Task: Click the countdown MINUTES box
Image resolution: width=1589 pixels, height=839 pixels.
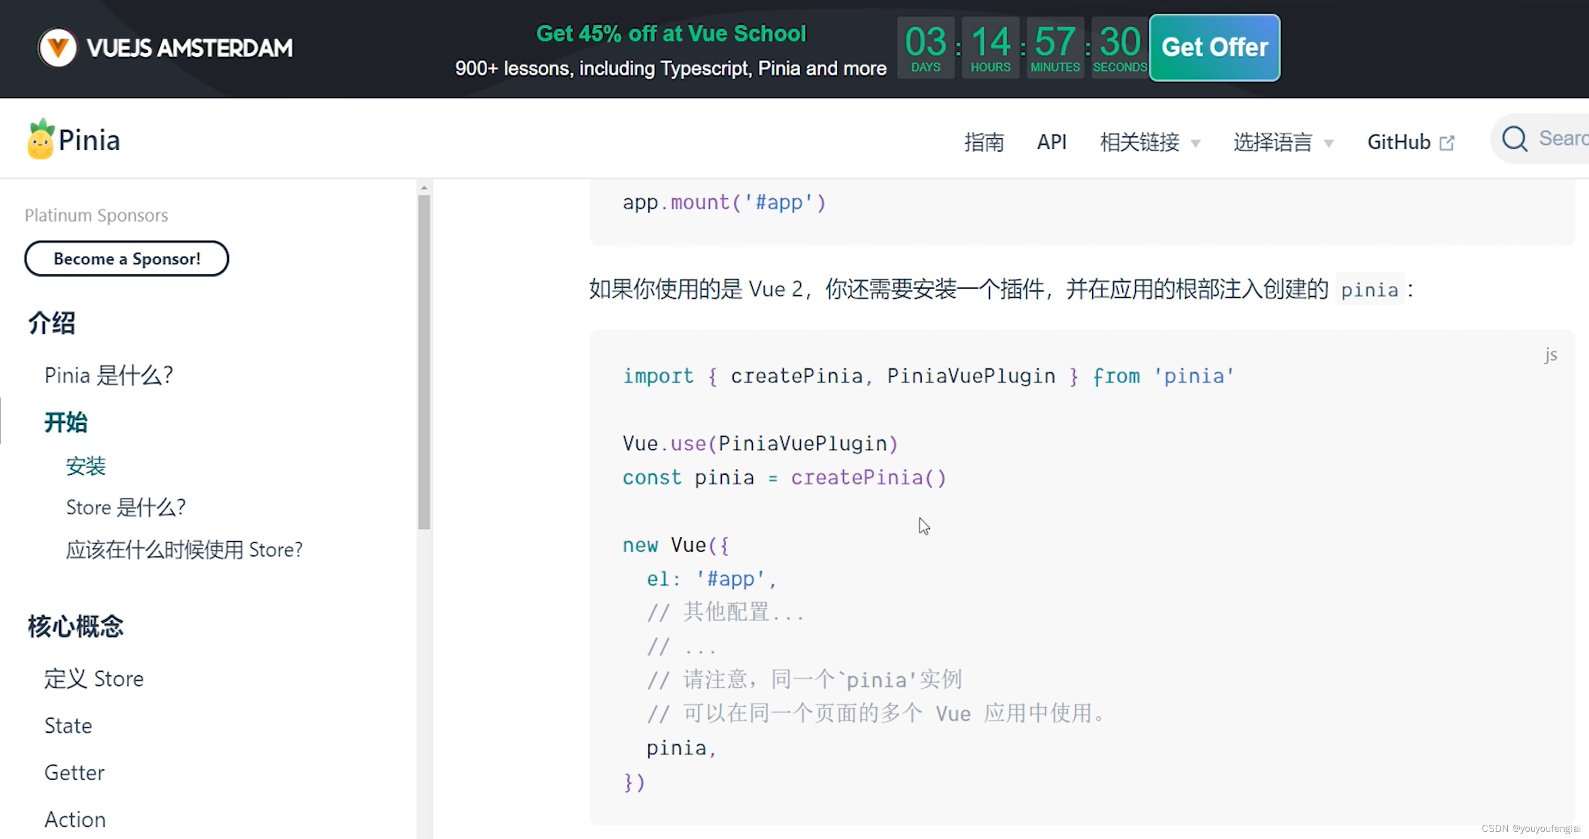Action: pyautogui.click(x=1055, y=47)
